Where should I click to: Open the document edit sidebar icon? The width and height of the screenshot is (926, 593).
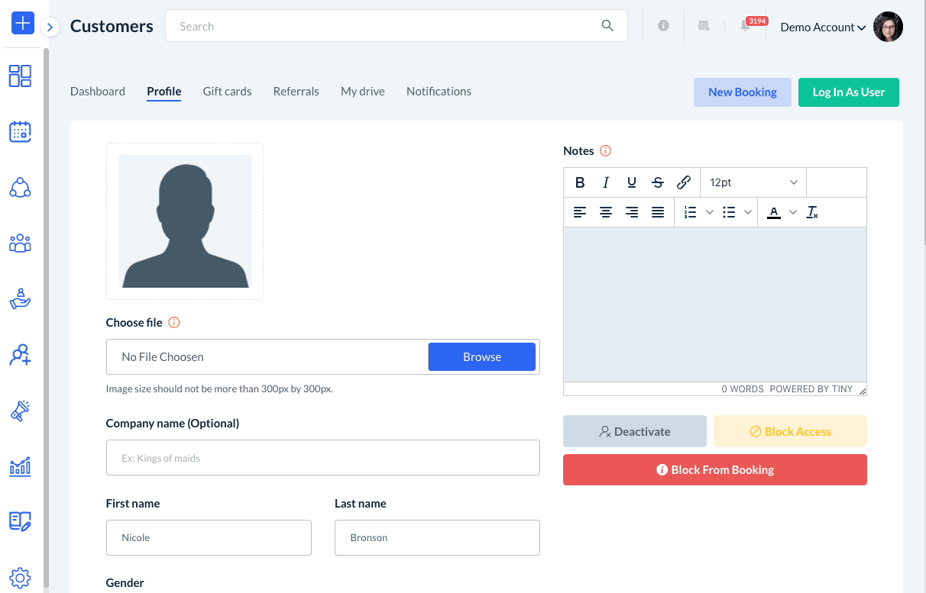point(20,522)
